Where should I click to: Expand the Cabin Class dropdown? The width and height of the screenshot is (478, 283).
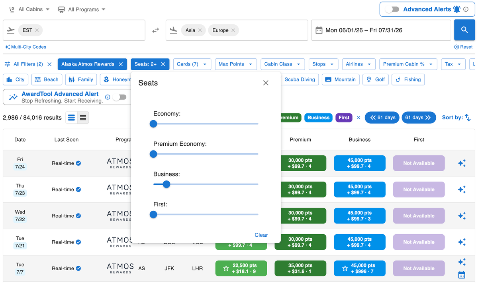(282, 64)
